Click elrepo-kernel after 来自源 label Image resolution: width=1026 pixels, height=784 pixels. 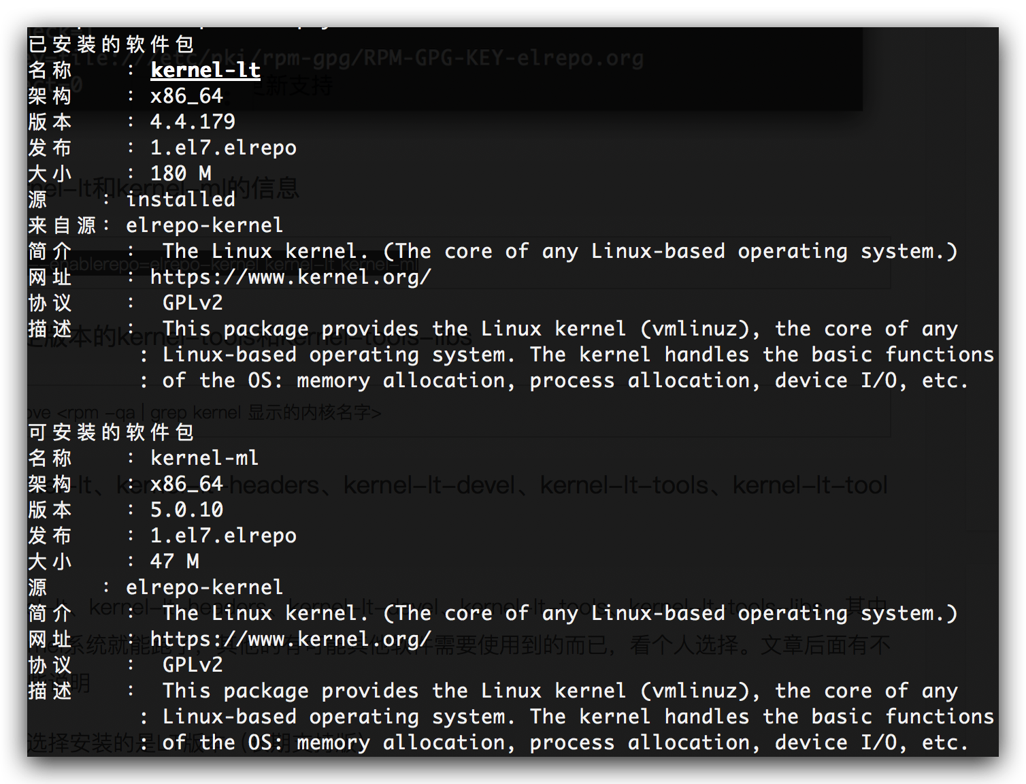click(x=205, y=225)
